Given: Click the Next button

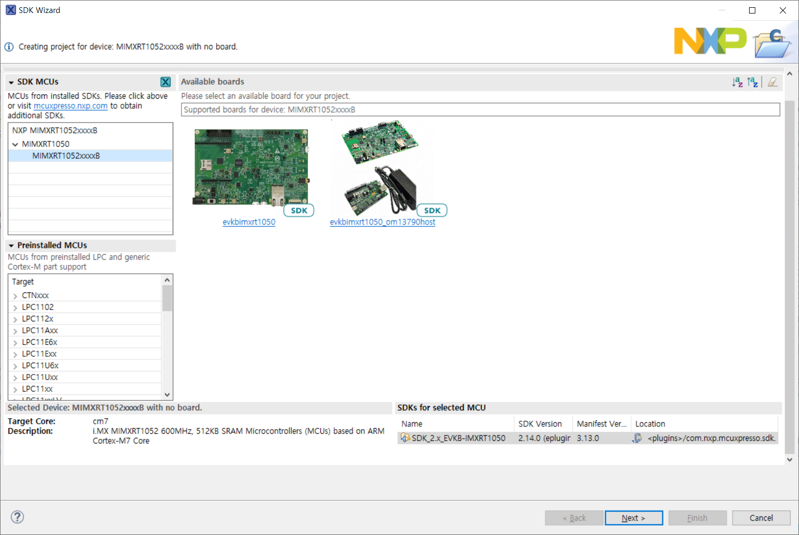Looking at the screenshot, I should [634, 517].
